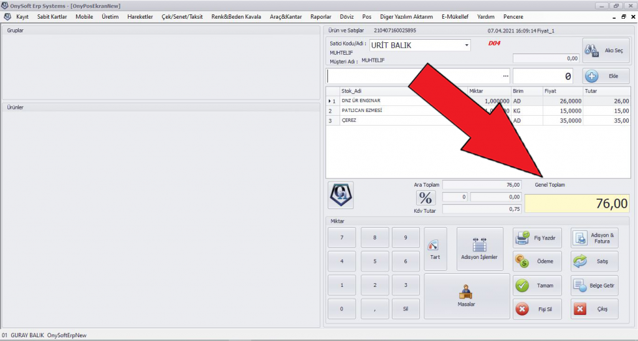
Task: Click the ellipsis button in product search field
Action: (x=506, y=76)
